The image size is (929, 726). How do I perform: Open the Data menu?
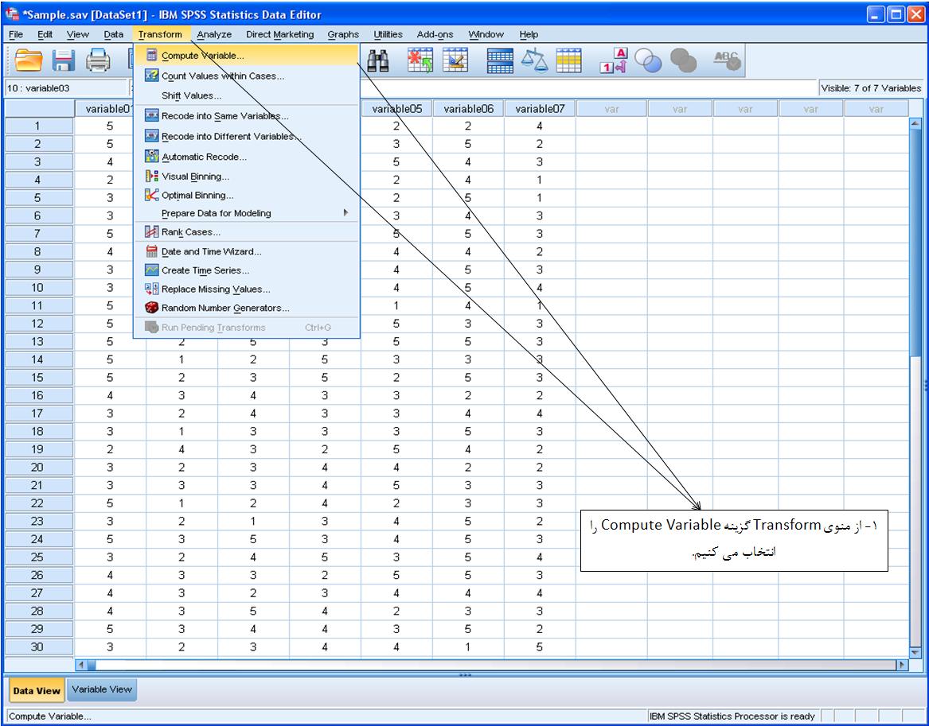(x=113, y=34)
